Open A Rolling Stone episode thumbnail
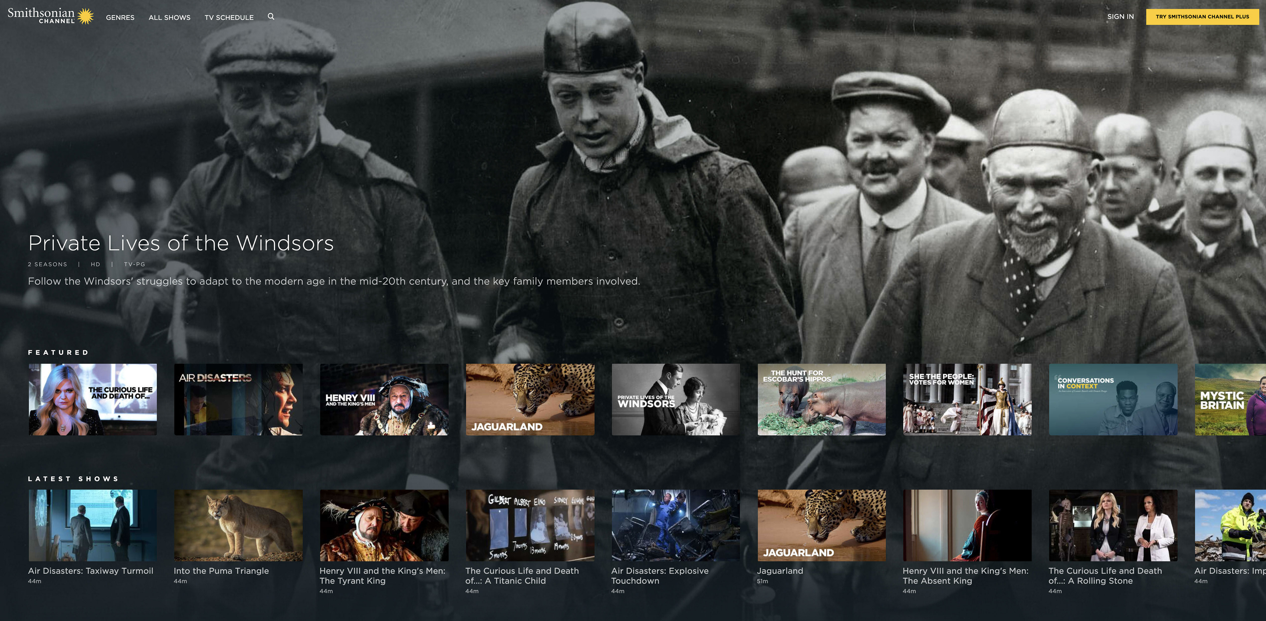 [1113, 525]
